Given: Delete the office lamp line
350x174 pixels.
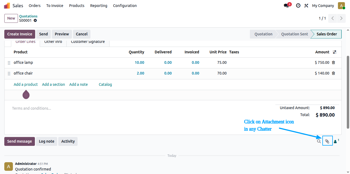Looking at the screenshot, I should click(333, 62).
